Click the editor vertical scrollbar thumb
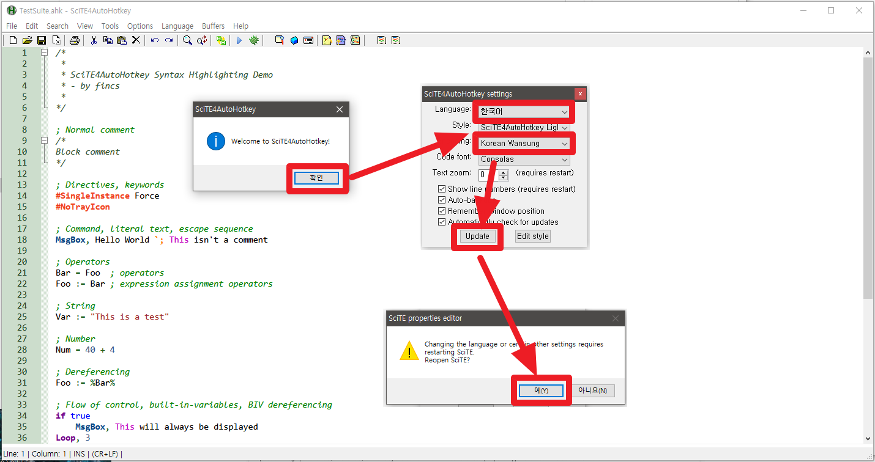This screenshot has width=875, height=462. pos(869,178)
